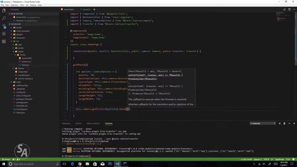The width and height of the screenshot is (297, 167).
Task: Close the terminal panel
Action: [x=294, y=123]
